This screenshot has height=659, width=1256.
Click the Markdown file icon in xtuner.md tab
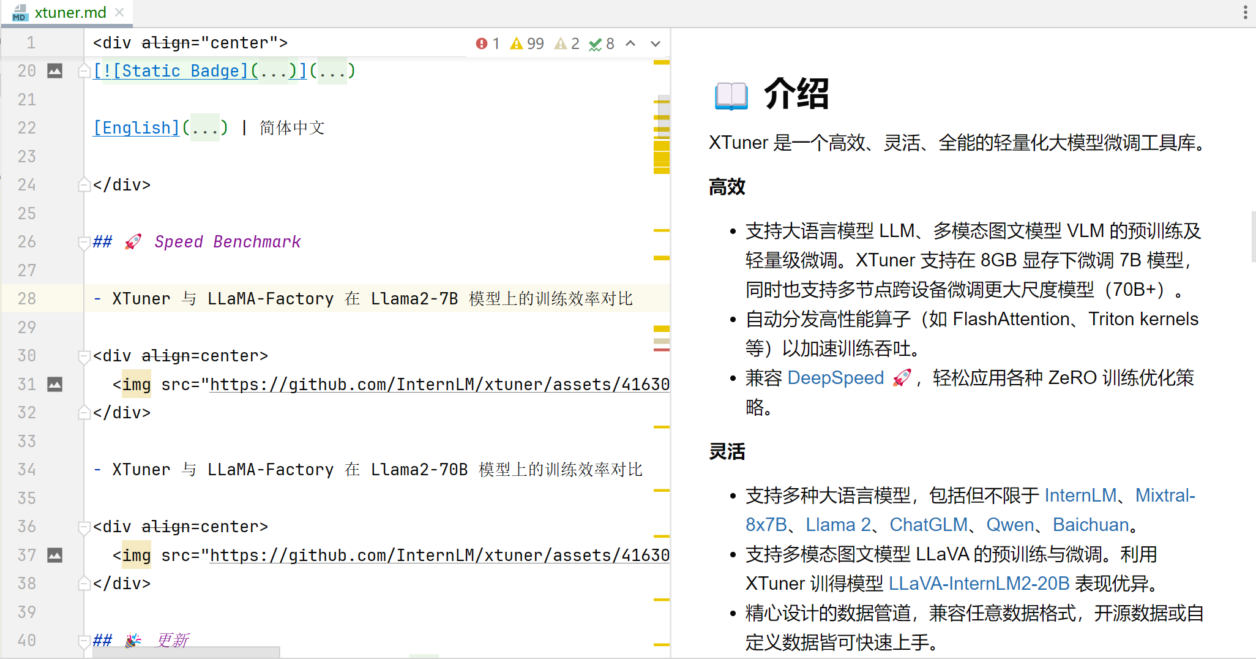(20, 12)
